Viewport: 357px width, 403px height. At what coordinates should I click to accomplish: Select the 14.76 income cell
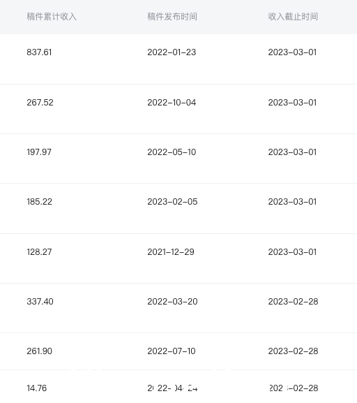point(37,388)
